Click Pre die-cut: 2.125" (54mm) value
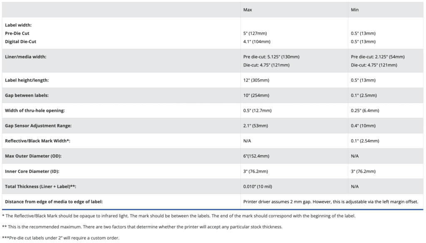426x243 pixels. pos(378,57)
